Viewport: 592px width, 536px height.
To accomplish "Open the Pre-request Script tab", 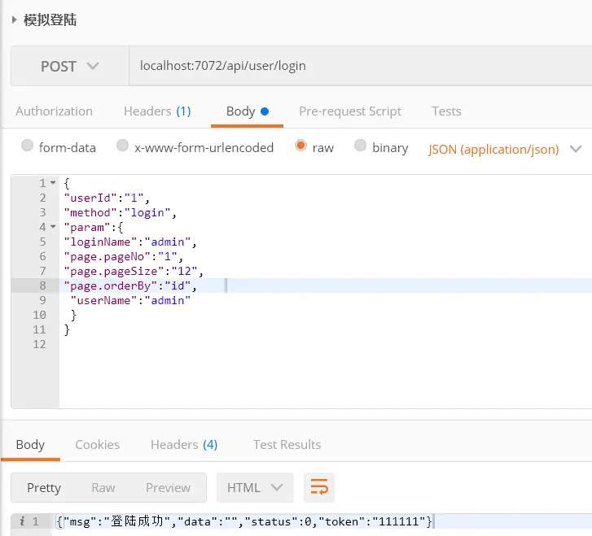I will [350, 111].
